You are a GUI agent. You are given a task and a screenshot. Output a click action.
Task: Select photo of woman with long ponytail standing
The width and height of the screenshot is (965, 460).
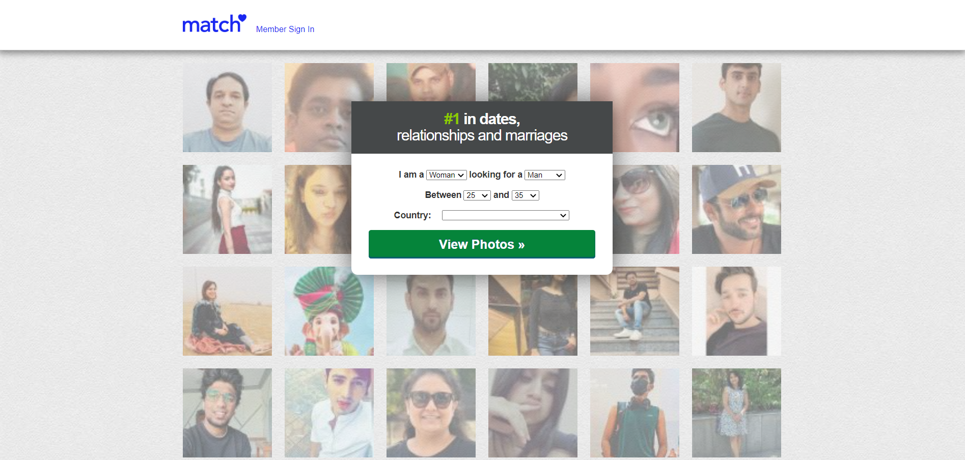pyautogui.click(x=227, y=209)
